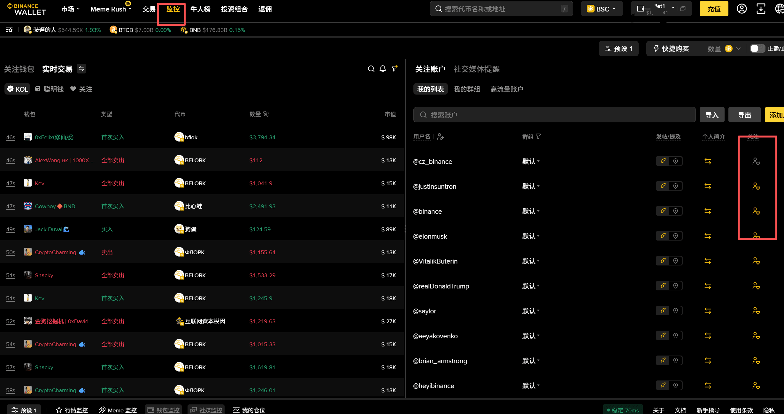Screen dimensions: 784x414
Task: Click the 充值 deposit button
Action: tap(714, 9)
